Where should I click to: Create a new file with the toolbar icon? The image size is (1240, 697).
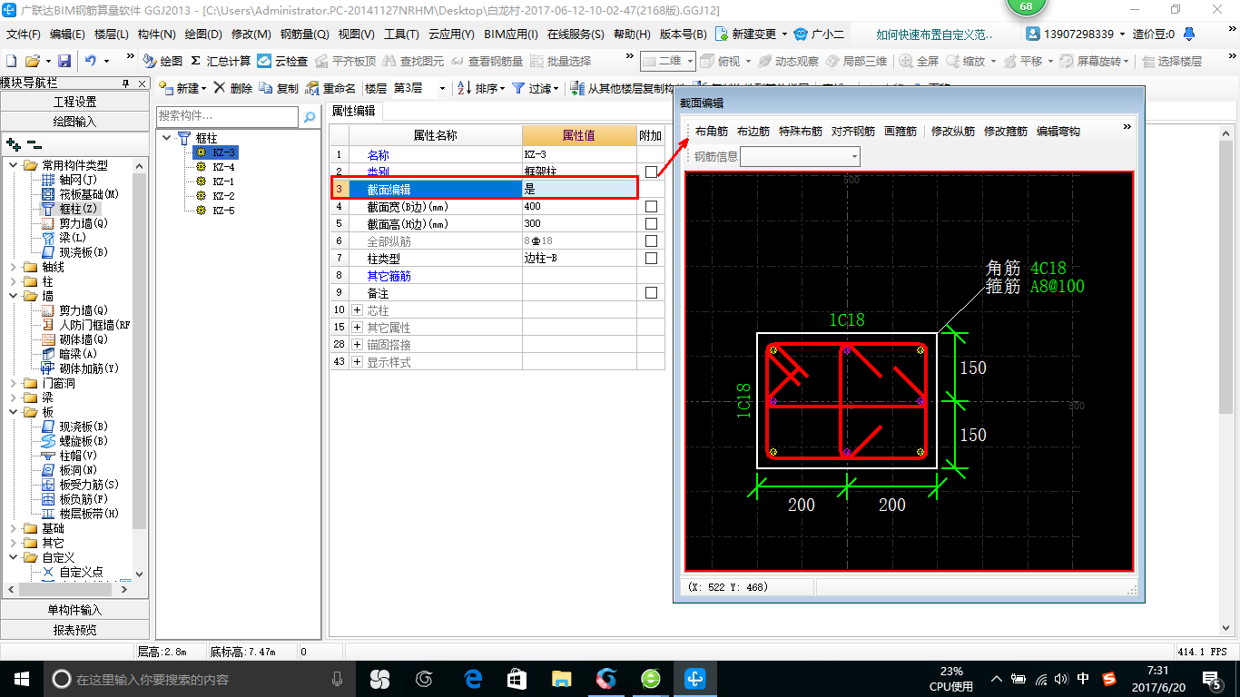coord(11,61)
